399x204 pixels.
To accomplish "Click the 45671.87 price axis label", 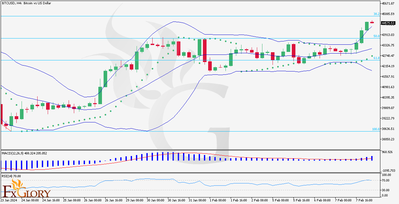I will [388, 4].
